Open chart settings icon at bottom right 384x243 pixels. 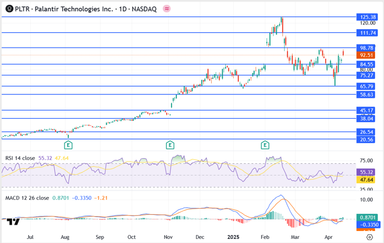pyautogui.click(x=369, y=237)
